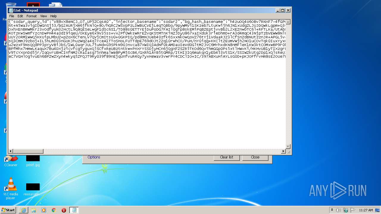Click the network tray icon
The height and width of the screenshot is (214, 381).
(346, 210)
